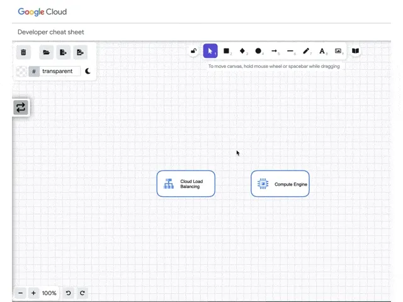Screen dimensions: 403x302
Task: Select the text tool
Action: tap(322, 51)
